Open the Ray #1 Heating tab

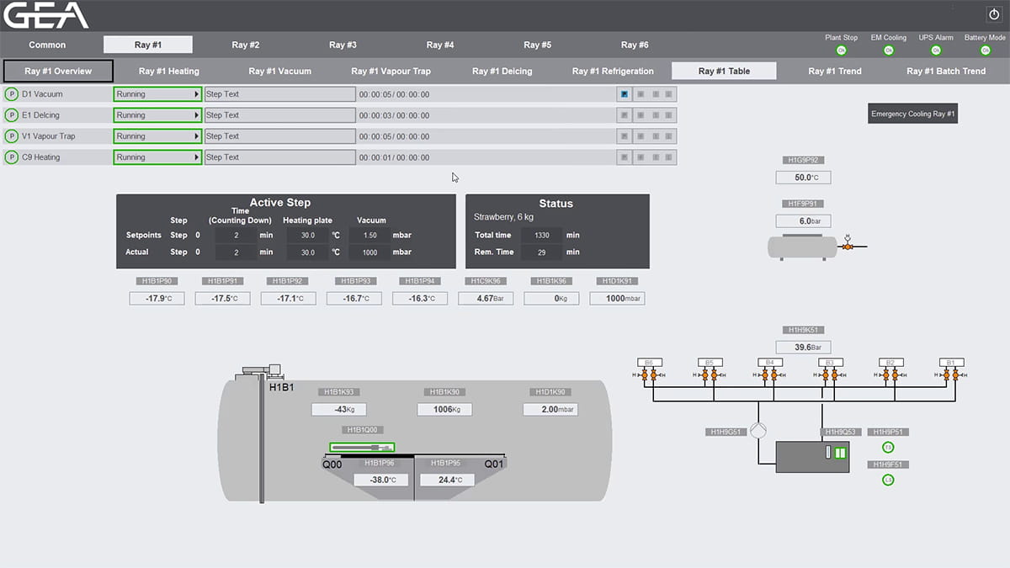[x=169, y=72]
